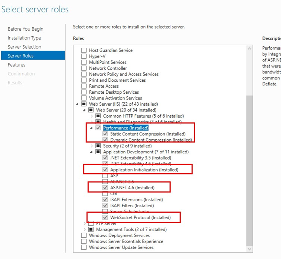Click the roles list scroll-up arrow
The width and height of the screenshot is (281, 259).
click(249, 49)
